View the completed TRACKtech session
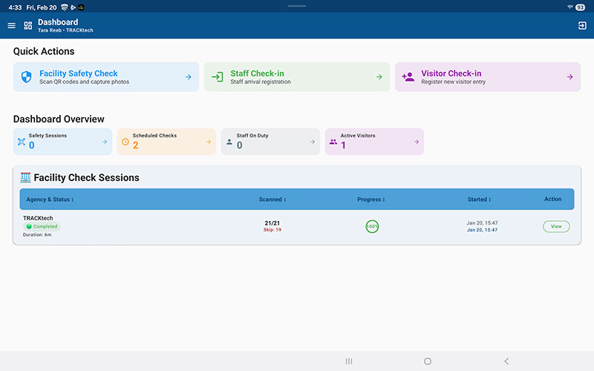 coord(555,226)
